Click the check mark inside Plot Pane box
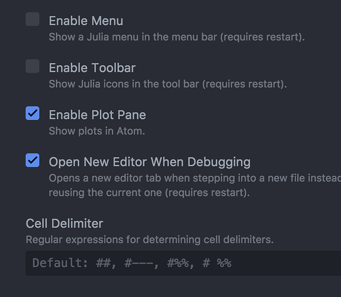Viewport: 341px width, 297px height. tap(32, 113)
